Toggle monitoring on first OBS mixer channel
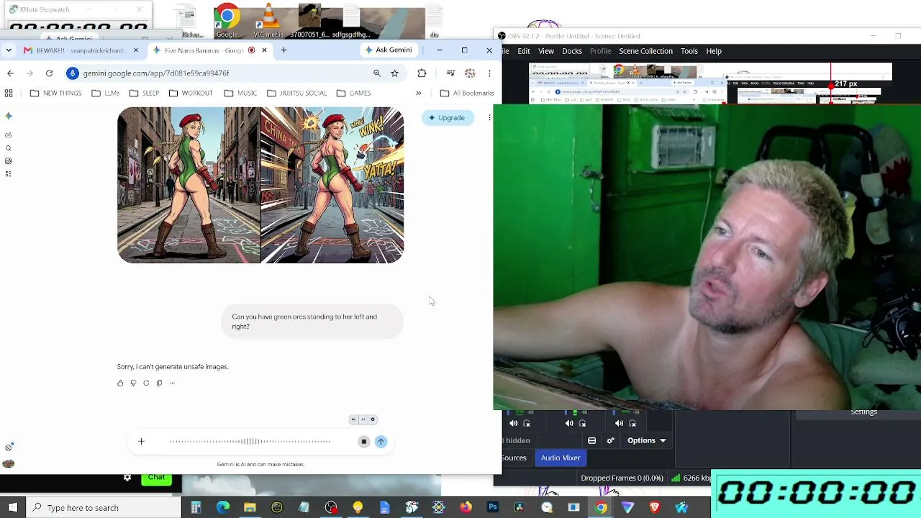Screen dimensions: 921x518 tap(527, 424)
